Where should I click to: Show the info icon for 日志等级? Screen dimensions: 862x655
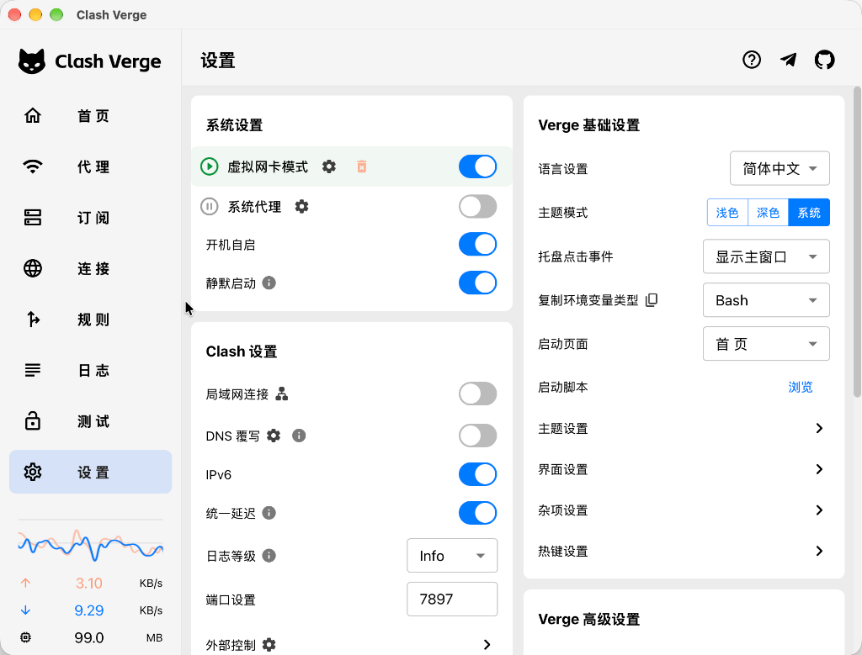[x=269, y=556]
